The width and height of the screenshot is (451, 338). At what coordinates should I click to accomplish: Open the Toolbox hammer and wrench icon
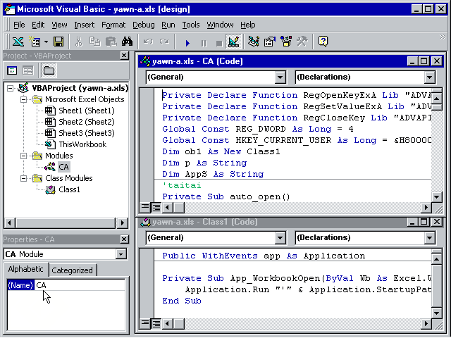point(302,42)
